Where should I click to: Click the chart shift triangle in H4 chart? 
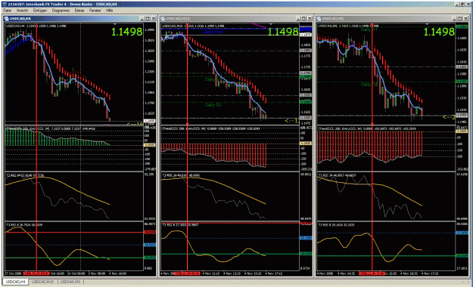pyautogui.click(x=114, y=24)
